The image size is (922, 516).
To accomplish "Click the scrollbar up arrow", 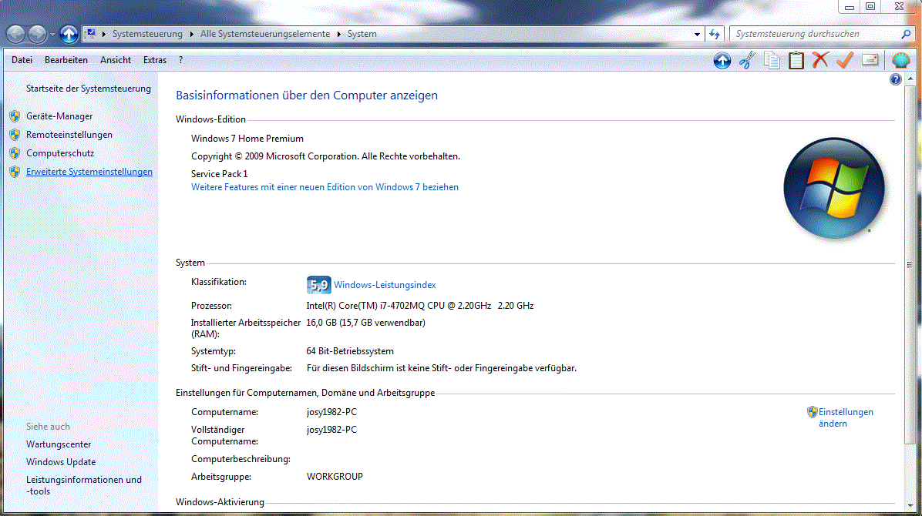I will [x=910, y=79].
